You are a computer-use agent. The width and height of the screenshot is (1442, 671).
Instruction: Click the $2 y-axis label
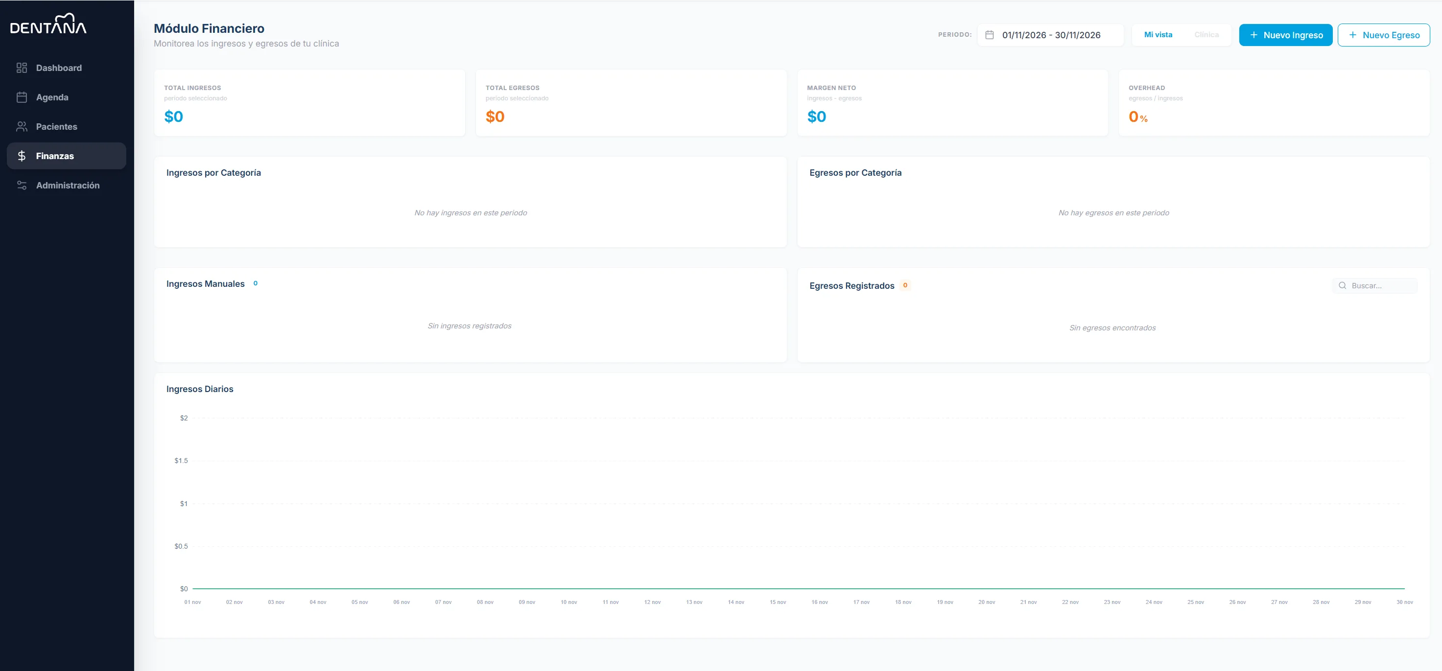click(184, 418)
